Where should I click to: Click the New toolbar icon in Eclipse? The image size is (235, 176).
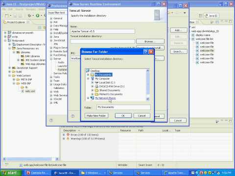[x=6, y=16]
